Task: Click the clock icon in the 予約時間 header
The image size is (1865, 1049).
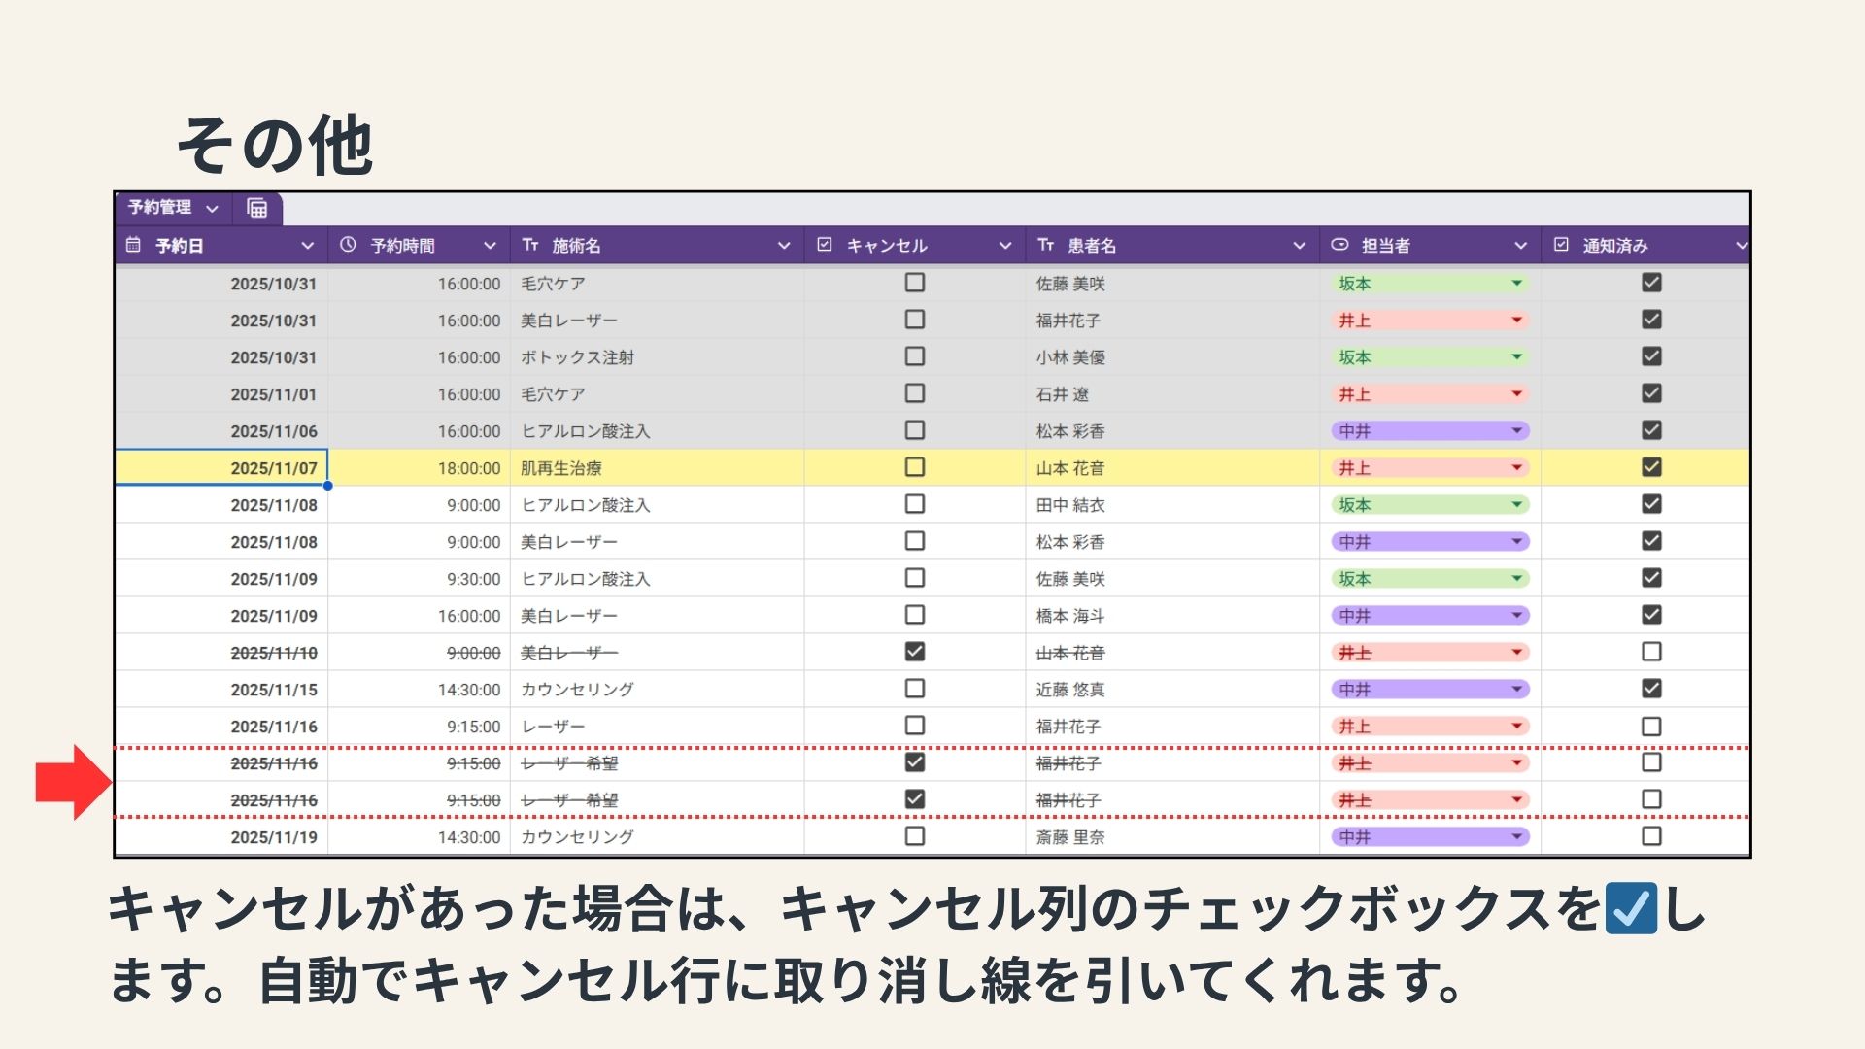Action: [348, 245]
